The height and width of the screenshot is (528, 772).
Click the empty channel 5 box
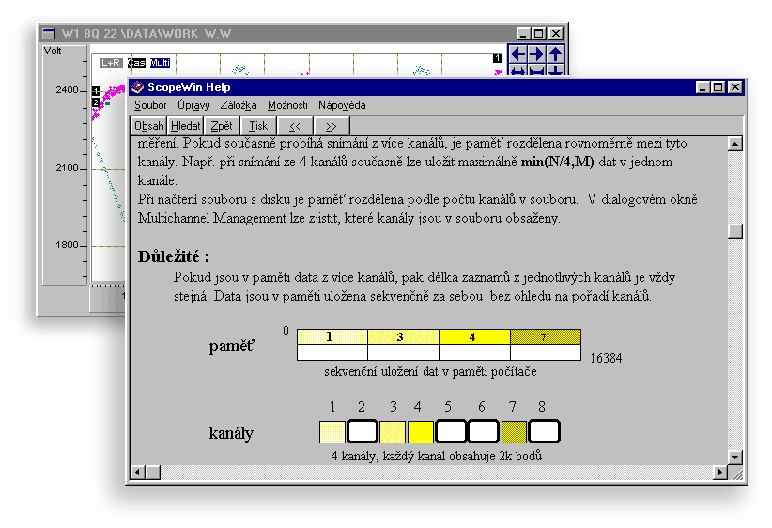451,432
